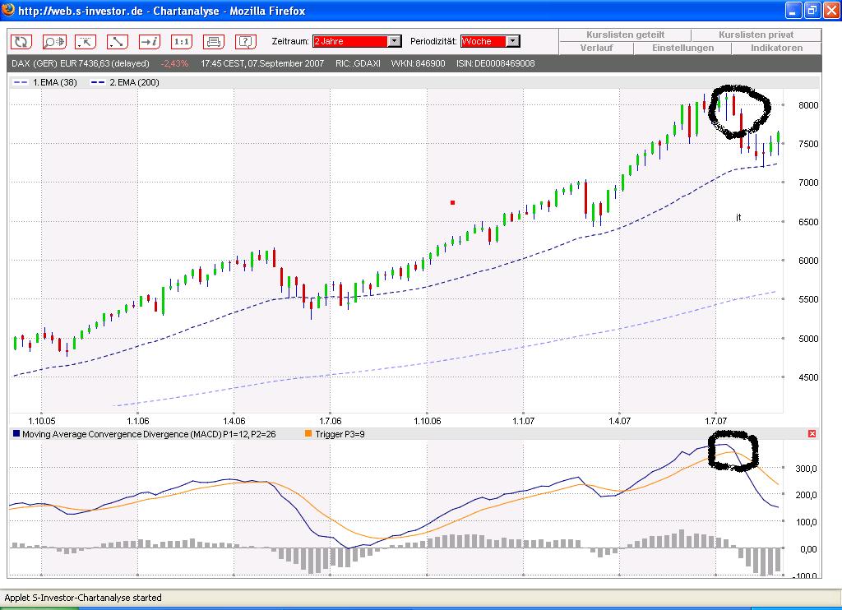The height and width of the screenshot is (610, 842).
Task: Click 'DAX (GER) EUR 7436,63 (delayed)' text
Action: click(x=81, y=63)
